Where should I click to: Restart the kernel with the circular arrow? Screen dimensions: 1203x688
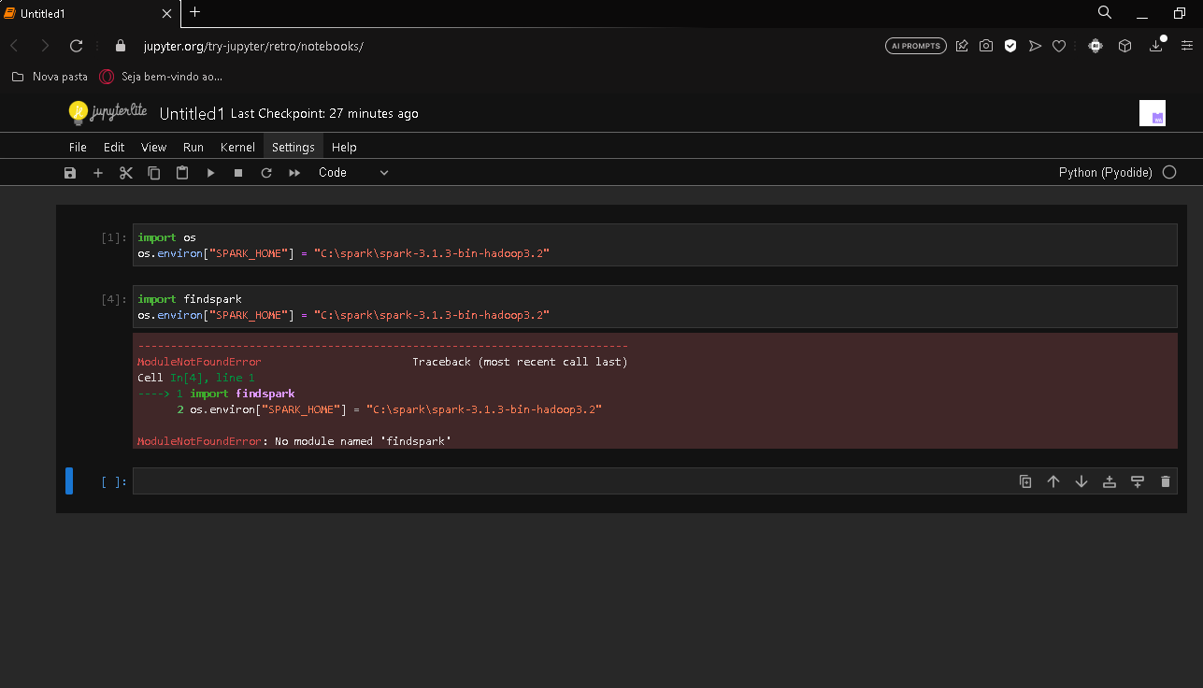click(x=266, y=173)
